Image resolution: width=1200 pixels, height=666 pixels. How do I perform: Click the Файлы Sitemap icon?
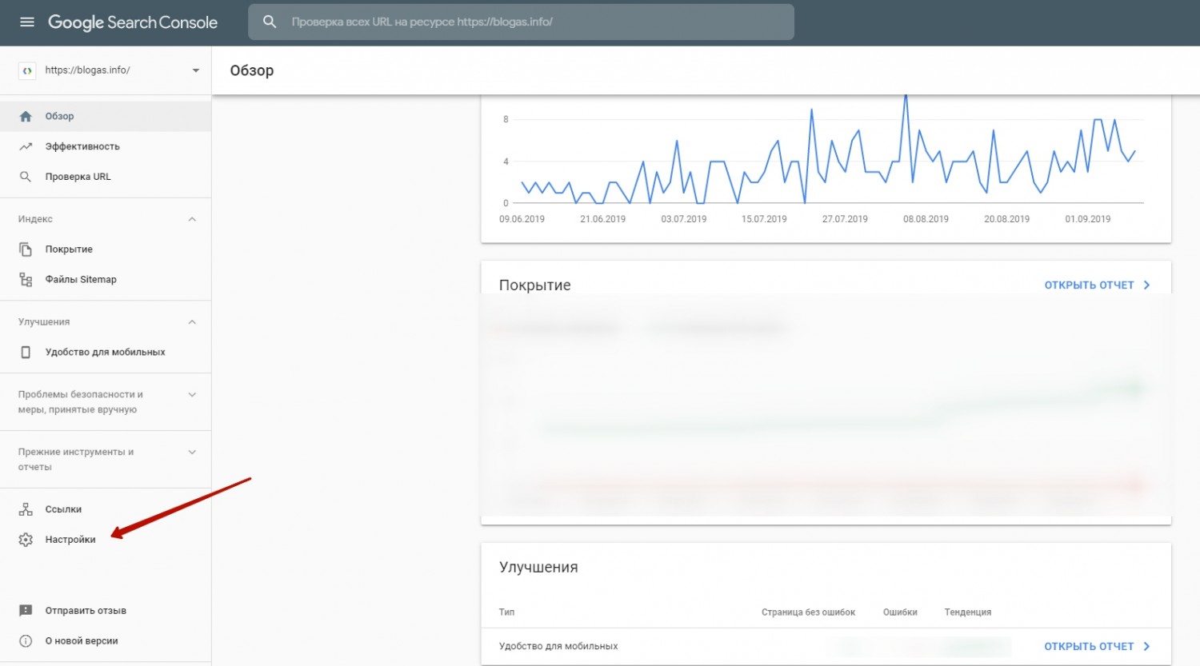pyautogui.click(x=26, y=280)
